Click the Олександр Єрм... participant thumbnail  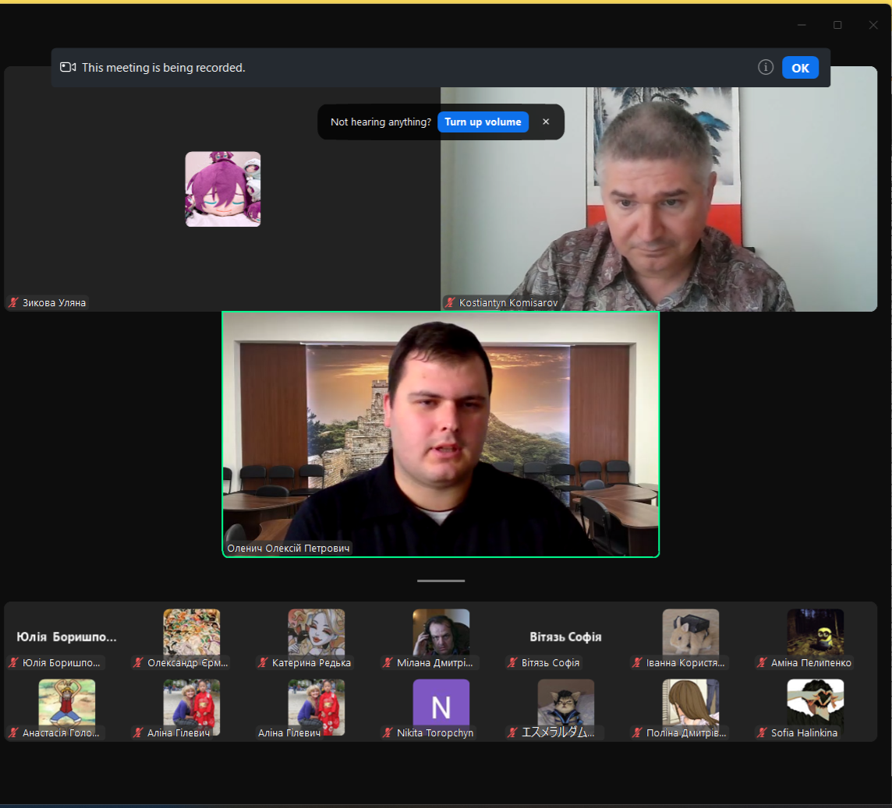pos(191,635)
